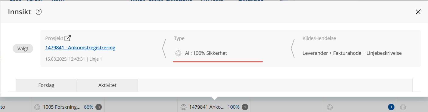Click the 66% confidence value
The width and height of the screenshot is (428, 112).
[88, 107]
